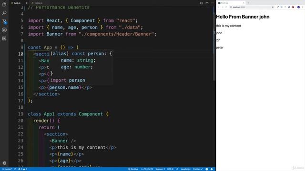305x171 pixels.
Task: Click line number 19 in the gutter
Action: coord(20,114)
